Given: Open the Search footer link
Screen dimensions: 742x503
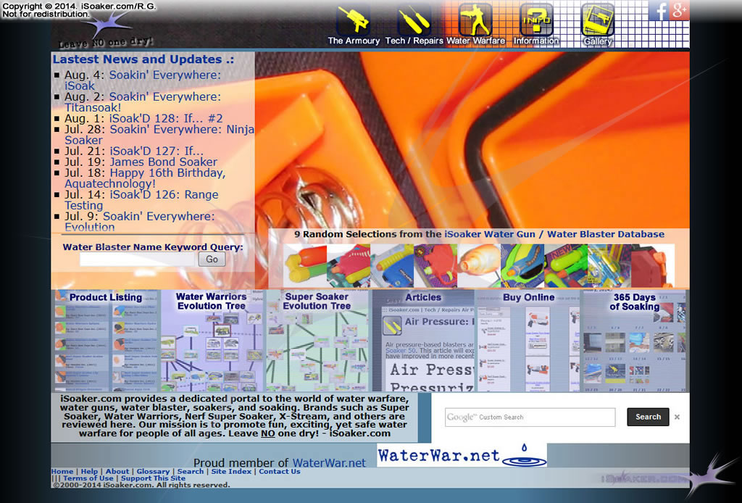Looking at the screenshot, I should [x=191, y=471].
